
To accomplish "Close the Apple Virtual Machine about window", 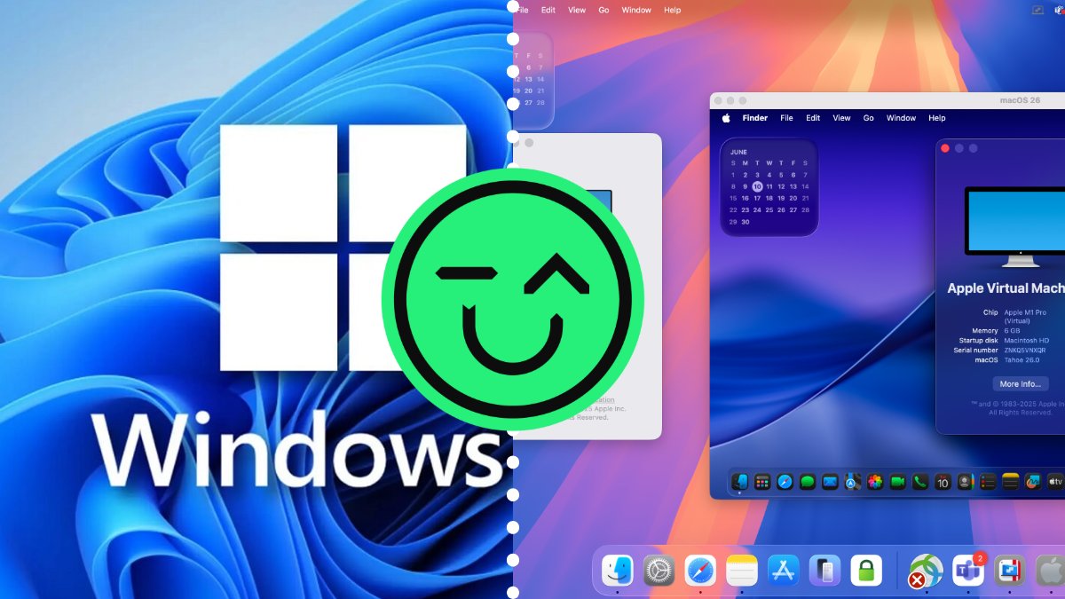I will pyautogui.click(x=945, y=148).
